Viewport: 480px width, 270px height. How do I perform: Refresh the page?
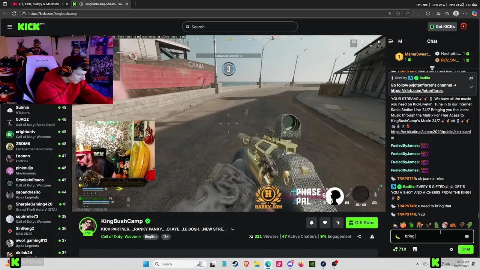tap(14, 13)
